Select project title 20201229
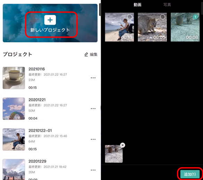 tap(37, 161)
